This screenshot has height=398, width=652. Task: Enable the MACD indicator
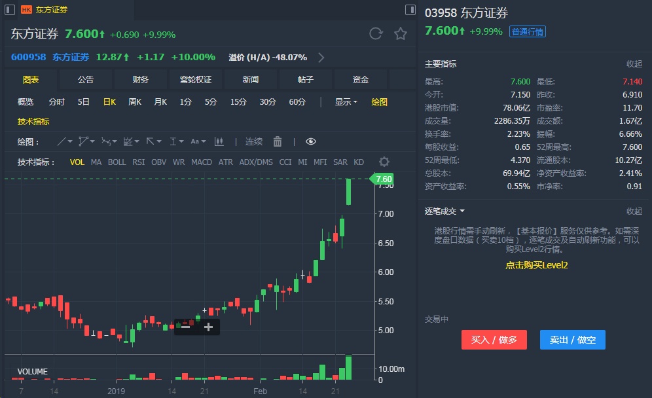tap(202, 162)
